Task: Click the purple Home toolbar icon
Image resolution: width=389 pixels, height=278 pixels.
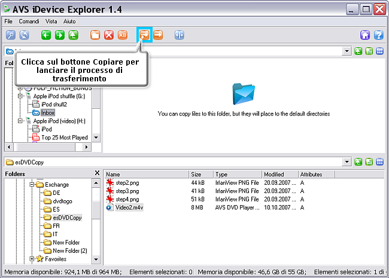Action: [x=365, y=35]
